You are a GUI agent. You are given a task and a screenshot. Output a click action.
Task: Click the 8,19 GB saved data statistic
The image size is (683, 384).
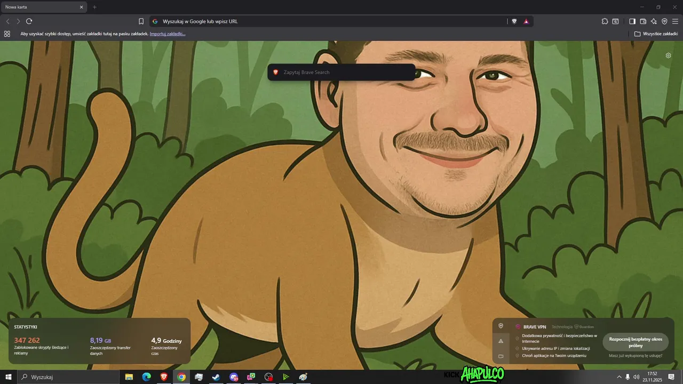pyautogui.click(x=100, y=340)
